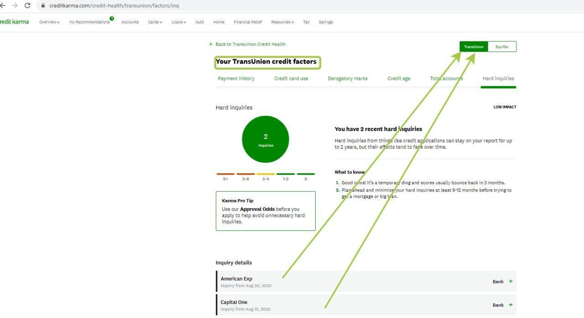Click the Capital One inquiry name
This screenshot has width=584, height=318.
234,302
